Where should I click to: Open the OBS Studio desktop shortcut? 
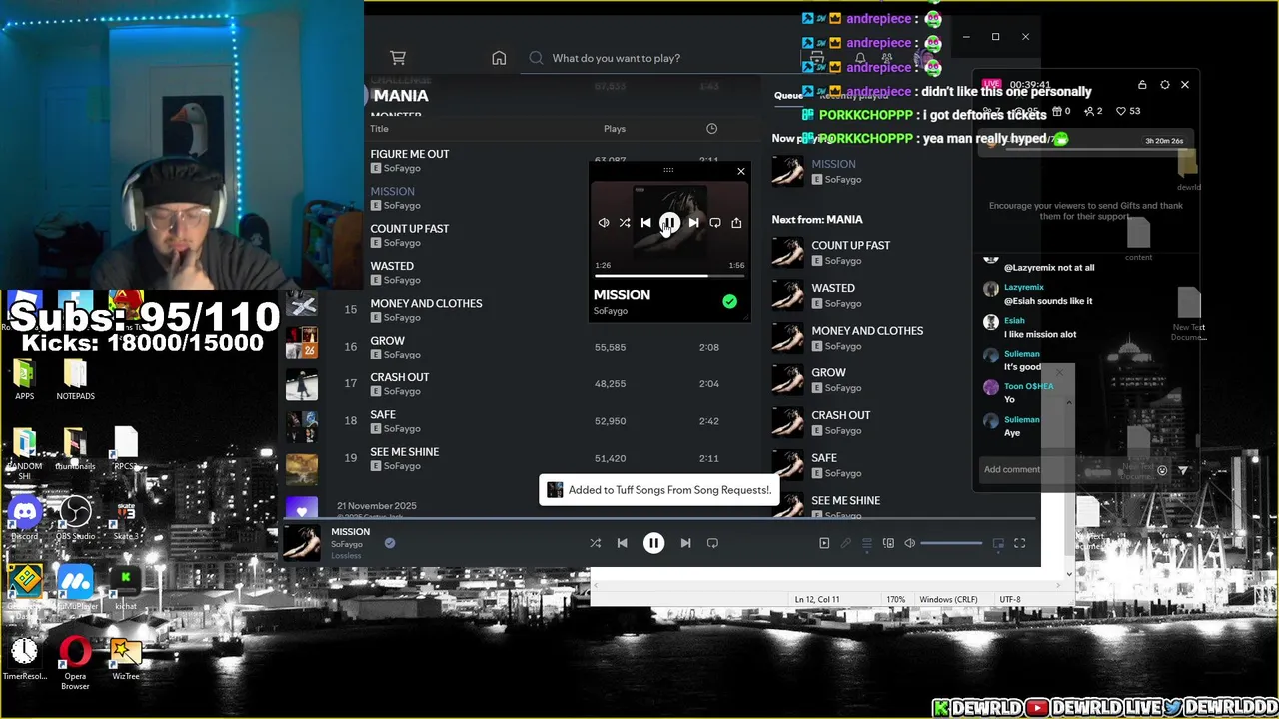75,518
